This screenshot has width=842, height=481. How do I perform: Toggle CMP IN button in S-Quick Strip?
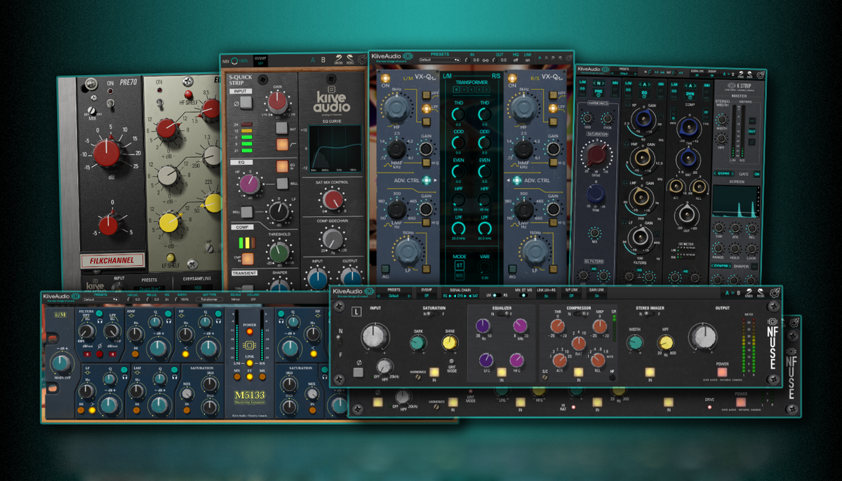click(247, 259)
